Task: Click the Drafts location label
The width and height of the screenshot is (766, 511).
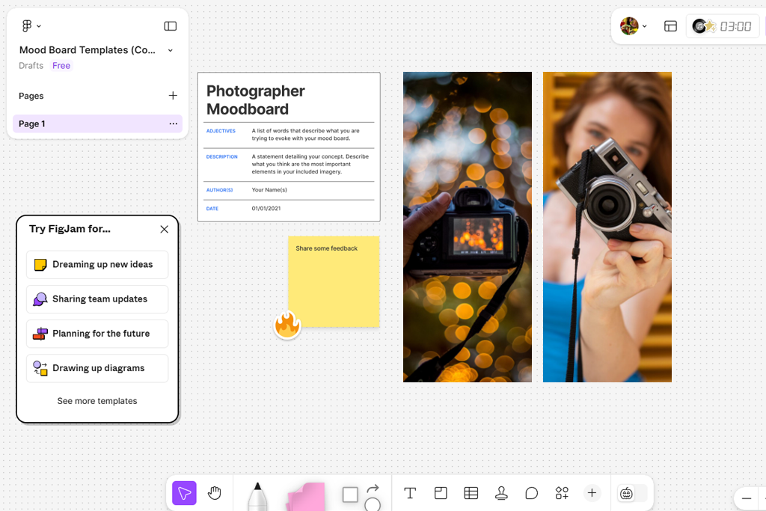Action: tap(31, 65)
